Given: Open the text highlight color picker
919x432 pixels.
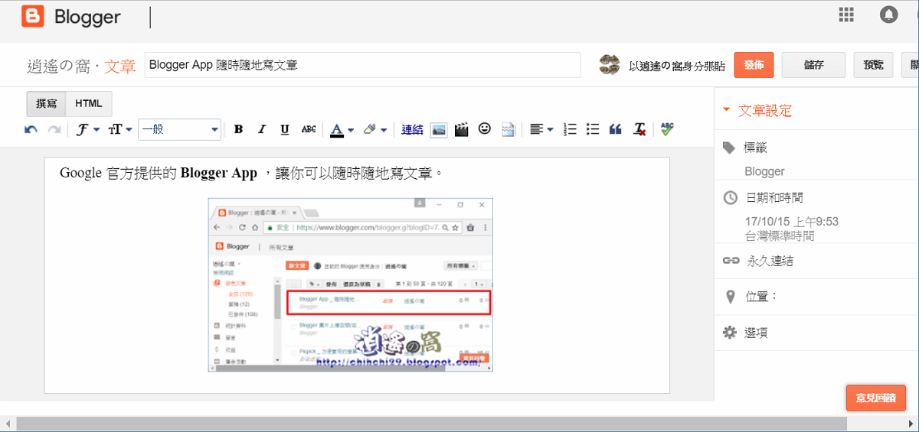Looking at the screenshot, I should coord(374,130).
